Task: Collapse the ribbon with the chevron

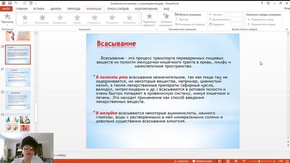Action: point(287,29)
